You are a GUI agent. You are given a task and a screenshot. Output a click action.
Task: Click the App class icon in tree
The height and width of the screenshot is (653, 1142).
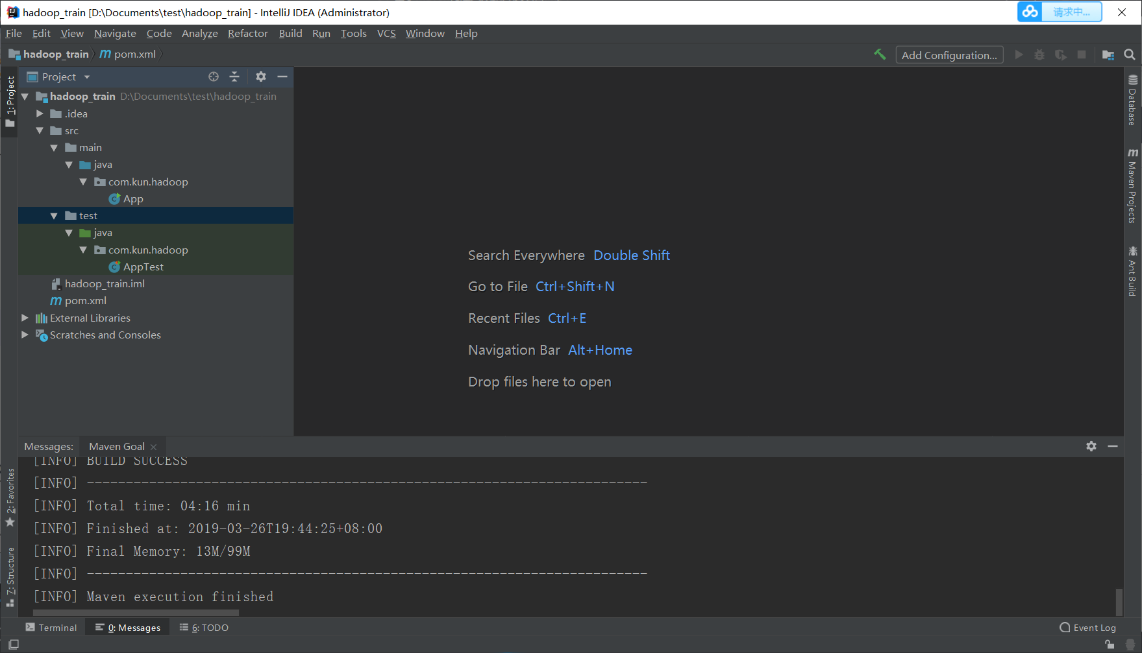coord(114,199)
